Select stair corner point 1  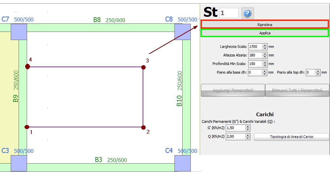27,127
